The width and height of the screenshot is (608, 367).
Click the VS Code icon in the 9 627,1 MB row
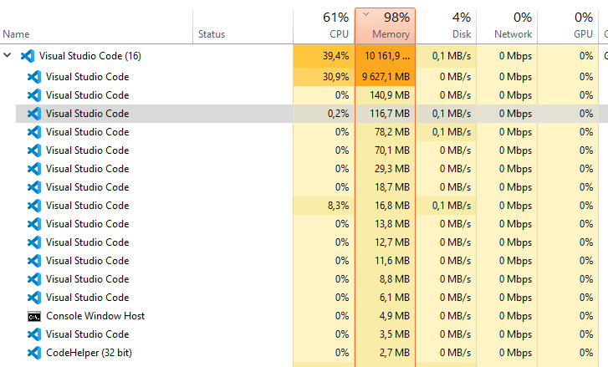pyautogui.click(x=34, y=77)
